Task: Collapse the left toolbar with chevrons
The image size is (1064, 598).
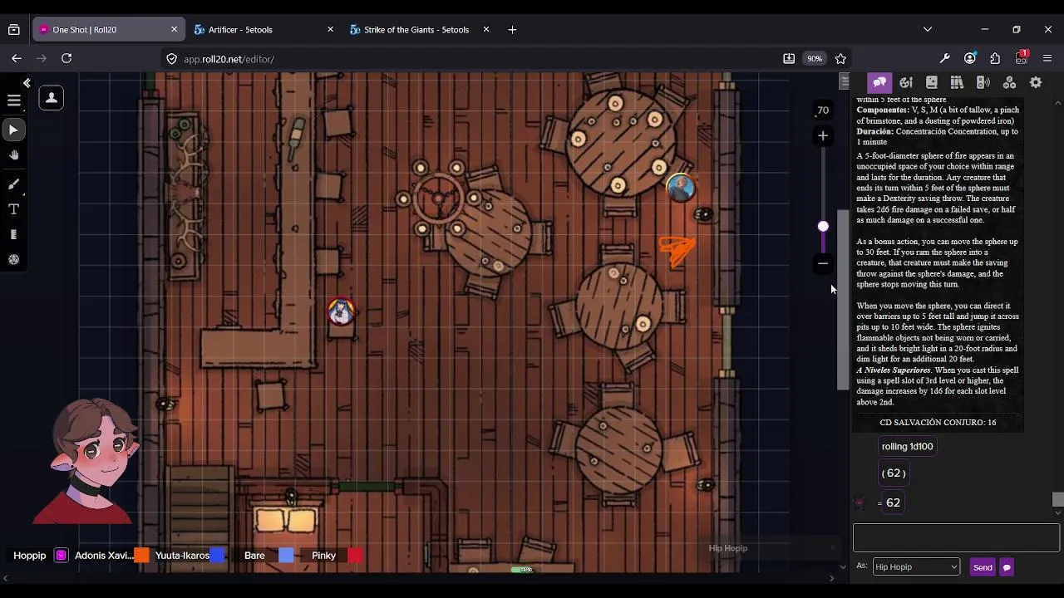Action: (27, 83)
